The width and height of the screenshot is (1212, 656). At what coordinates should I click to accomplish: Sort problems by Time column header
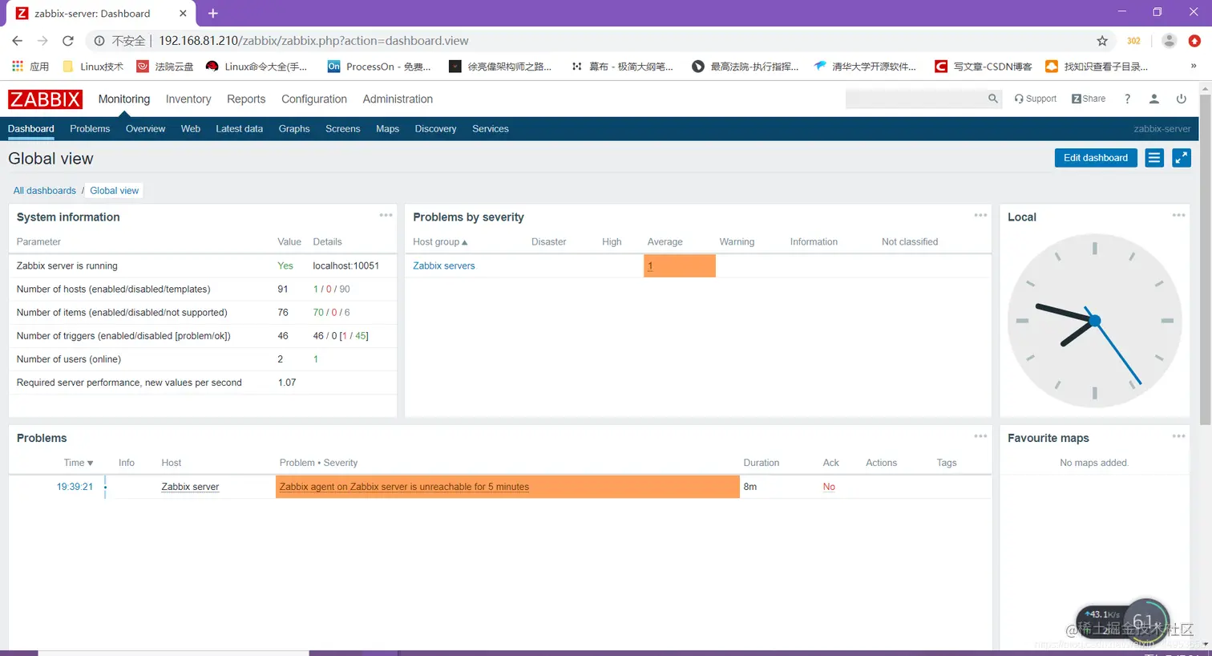(x=79, y=463)
